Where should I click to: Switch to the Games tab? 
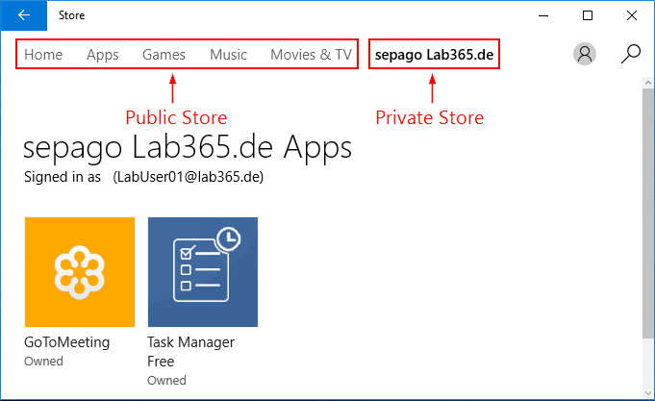point(164,55)
